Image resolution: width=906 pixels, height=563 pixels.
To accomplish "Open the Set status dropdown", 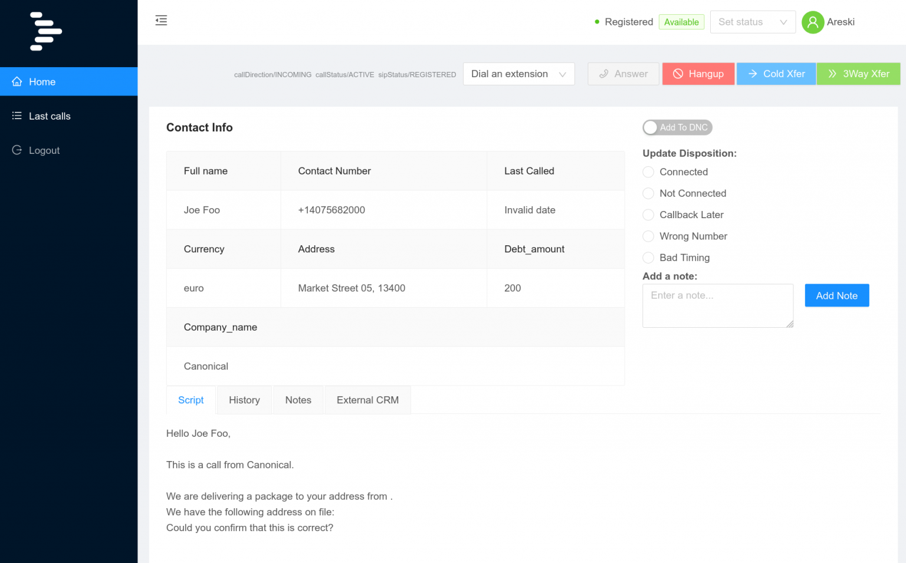I will [753, 22].
